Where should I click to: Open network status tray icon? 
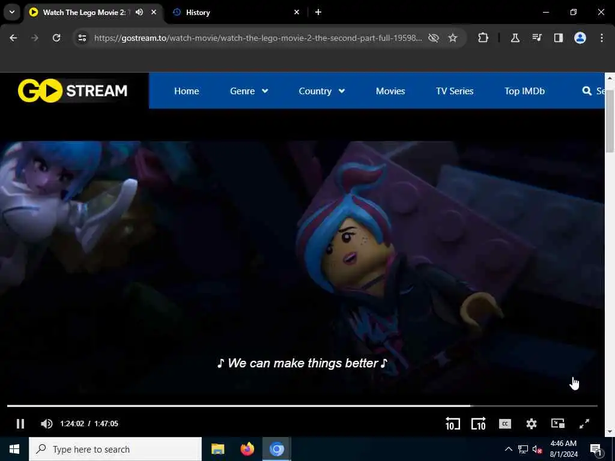pyautogui.click(x=523, y=449)
